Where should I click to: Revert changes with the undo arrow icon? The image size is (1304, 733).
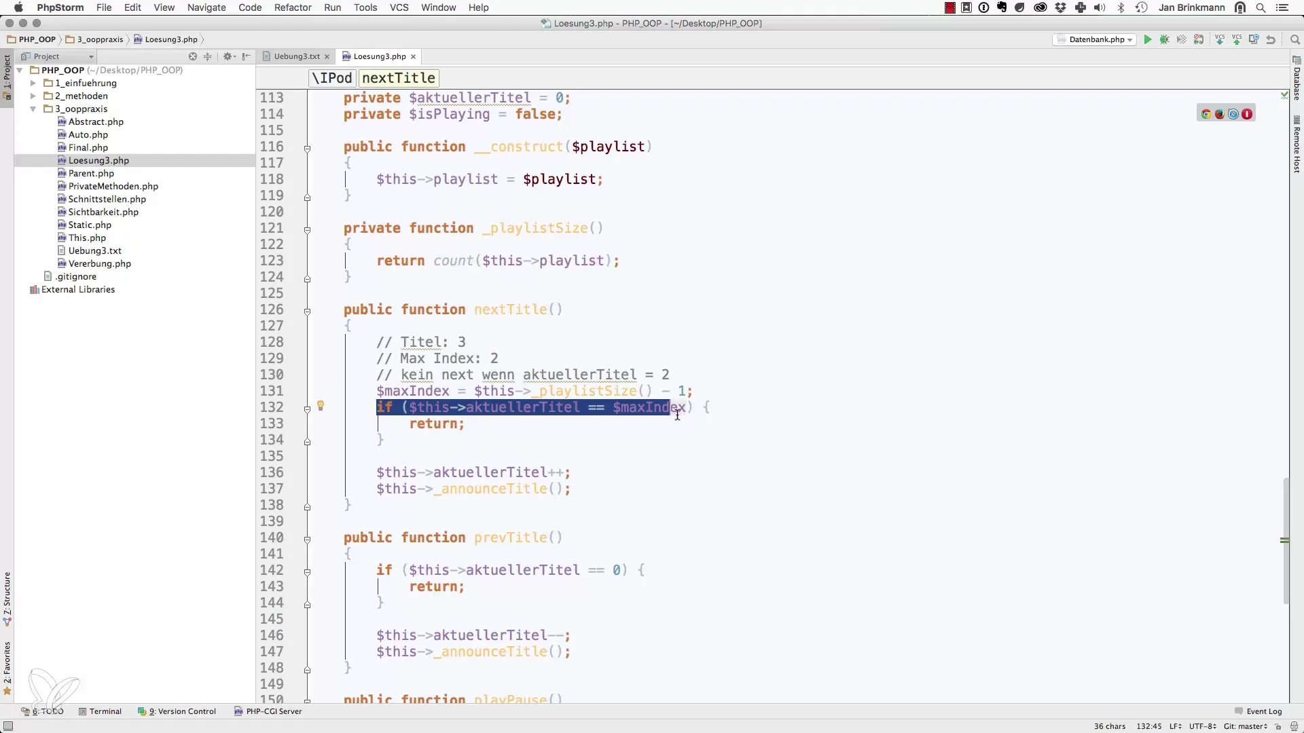tap(1271, 39)
